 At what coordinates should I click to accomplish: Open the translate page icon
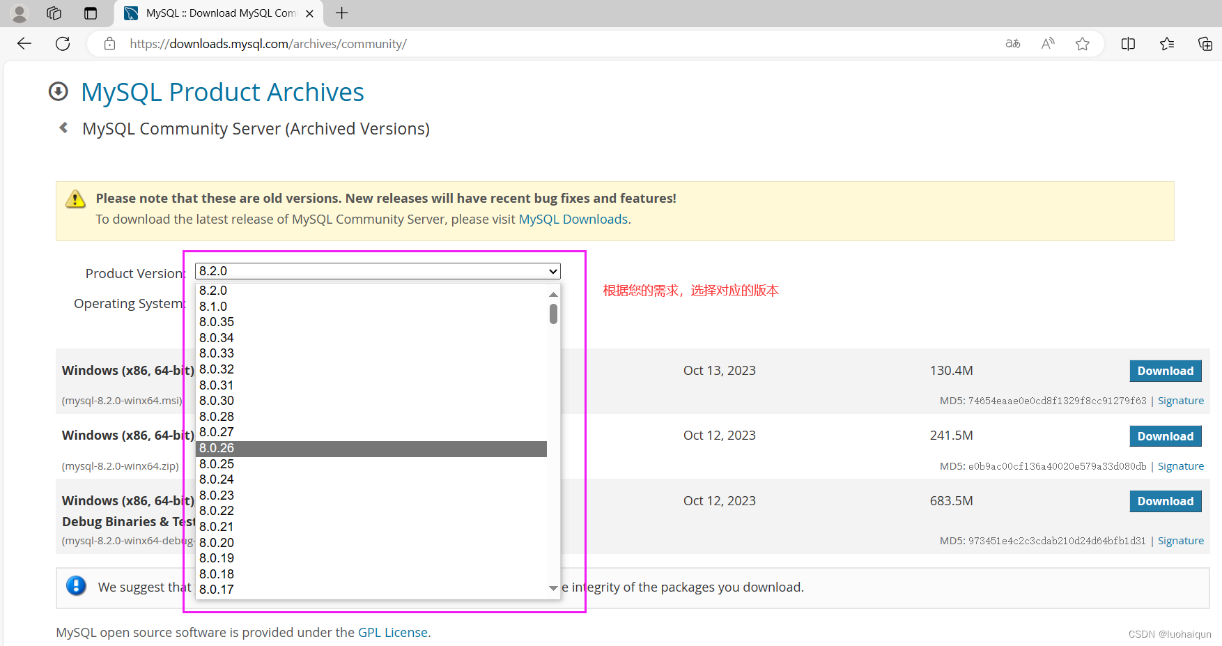tap(1013, 44)
